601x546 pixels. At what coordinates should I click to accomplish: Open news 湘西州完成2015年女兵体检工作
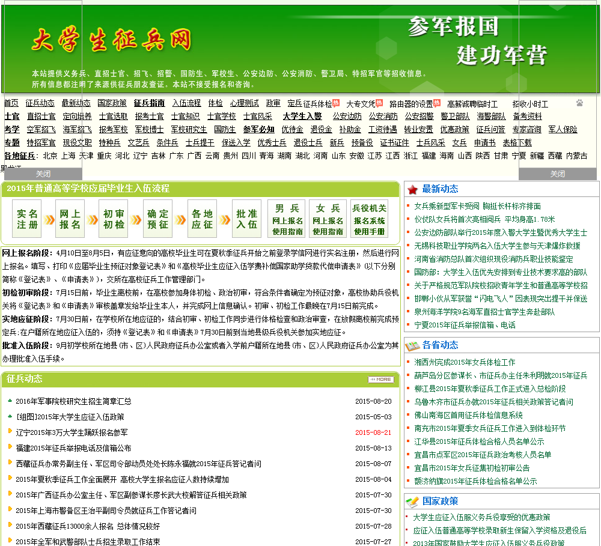click(x=465, y=362)
